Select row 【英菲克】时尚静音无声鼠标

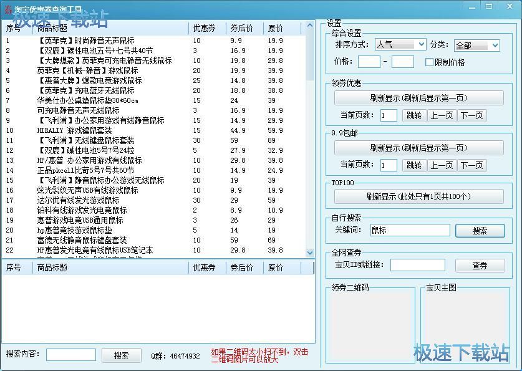click(154, 41)
